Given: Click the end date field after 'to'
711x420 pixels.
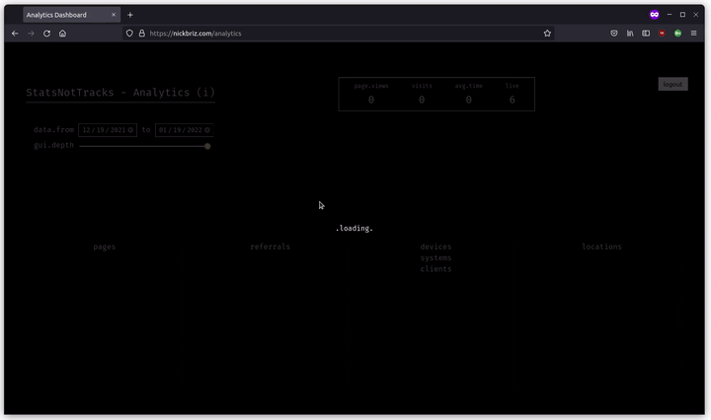Looking at the screenshot, I should 184,130.
